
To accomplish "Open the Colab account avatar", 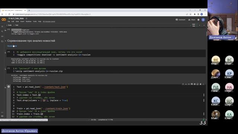I will coord(203,20).
